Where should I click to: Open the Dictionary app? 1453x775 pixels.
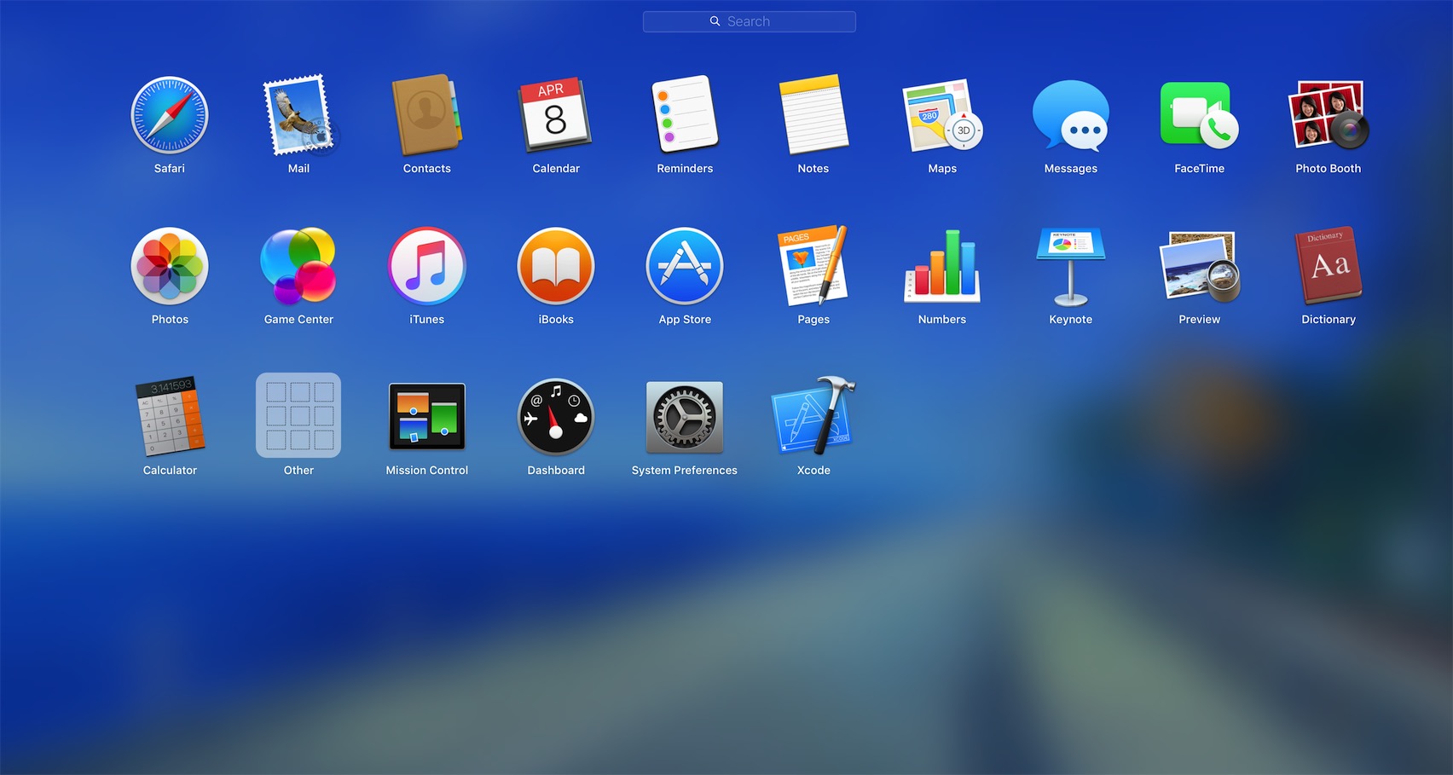[x=1328, y=266]
